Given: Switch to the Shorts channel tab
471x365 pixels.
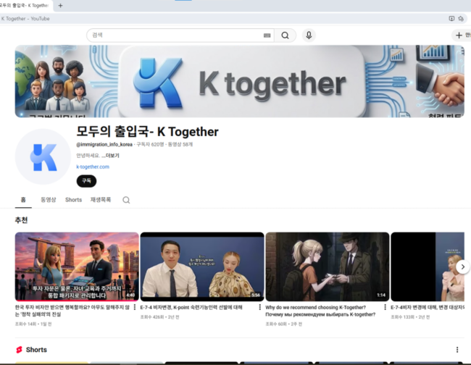Looking at the screenshot, I should (73, 200).
